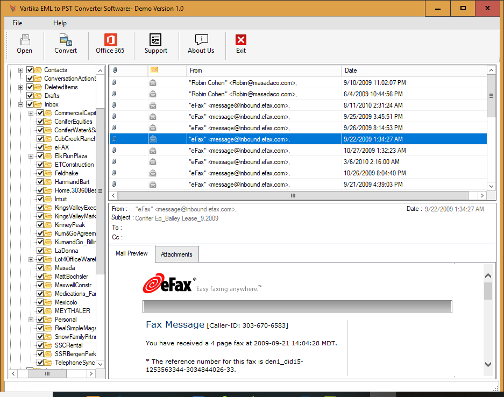Image resolution: width=504 pixels, height=397 pixels.
Task: Select the email dated 3/6/2010 2:16:00 AM
Action: tap(298, 162)
